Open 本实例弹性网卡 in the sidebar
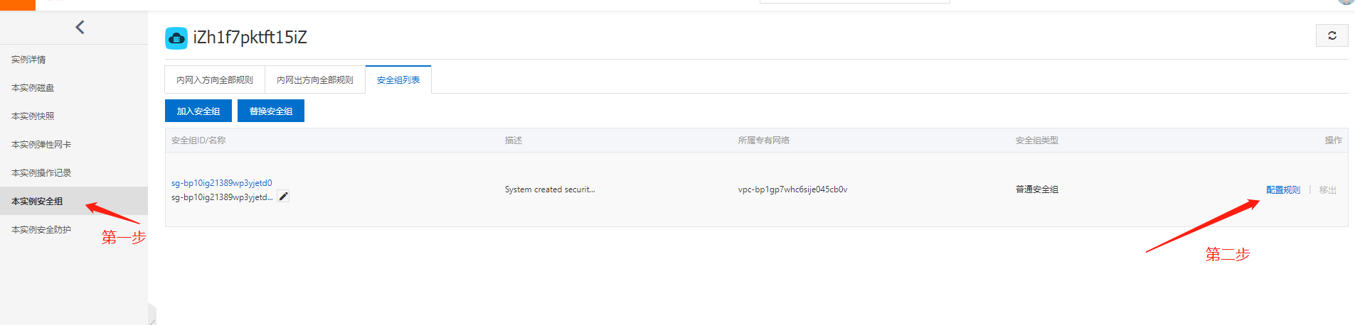1355x325 pixels. (x=41, y=145)
